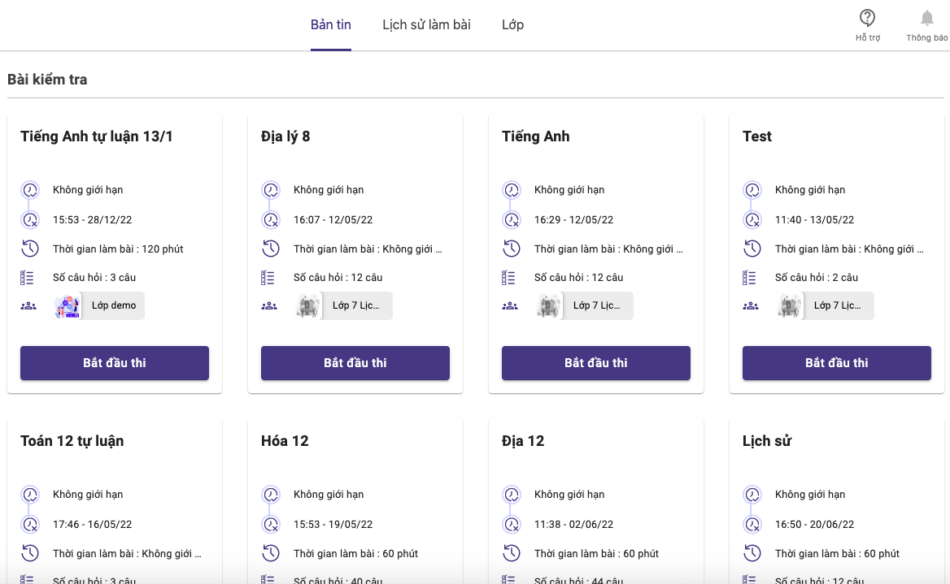The height and width of the screenshot is (584, 950).
Task: Open the Lớp tab
Action: tap(512, 24)
